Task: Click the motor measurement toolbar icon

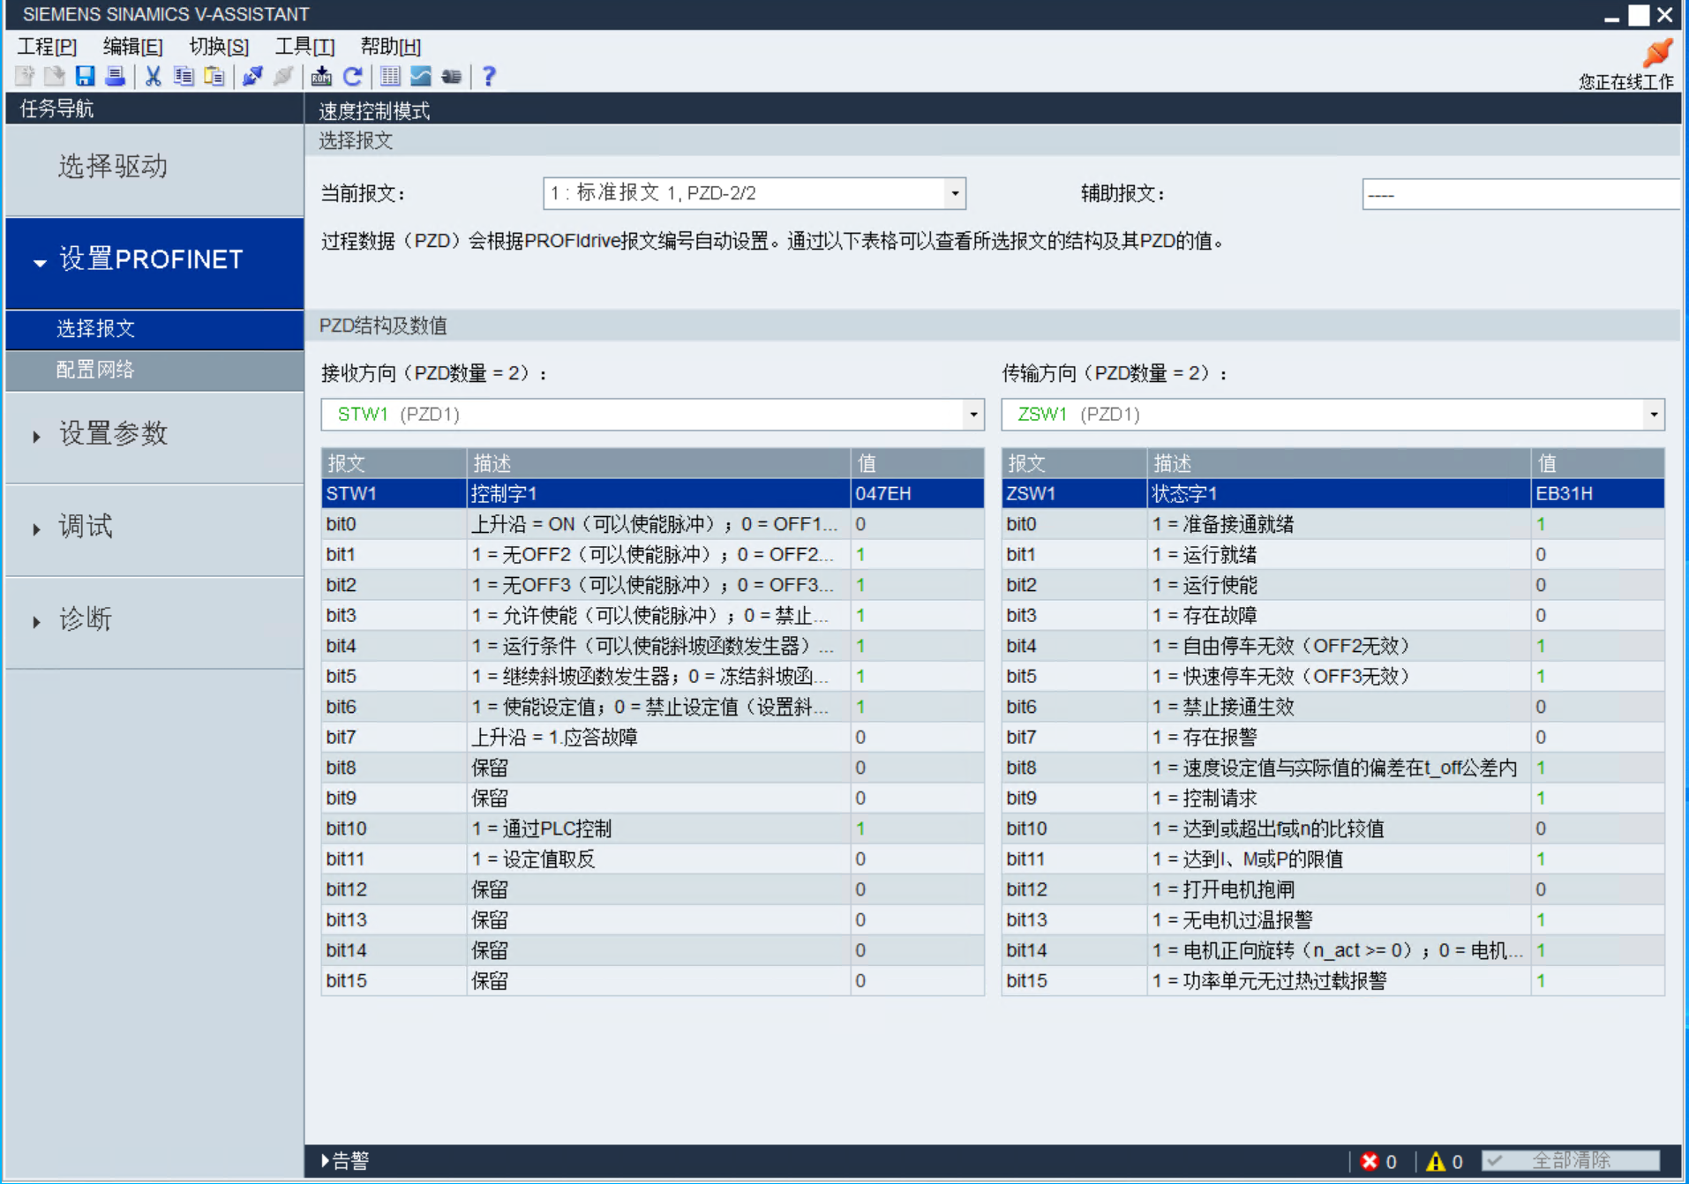Action: click(451, 77)
